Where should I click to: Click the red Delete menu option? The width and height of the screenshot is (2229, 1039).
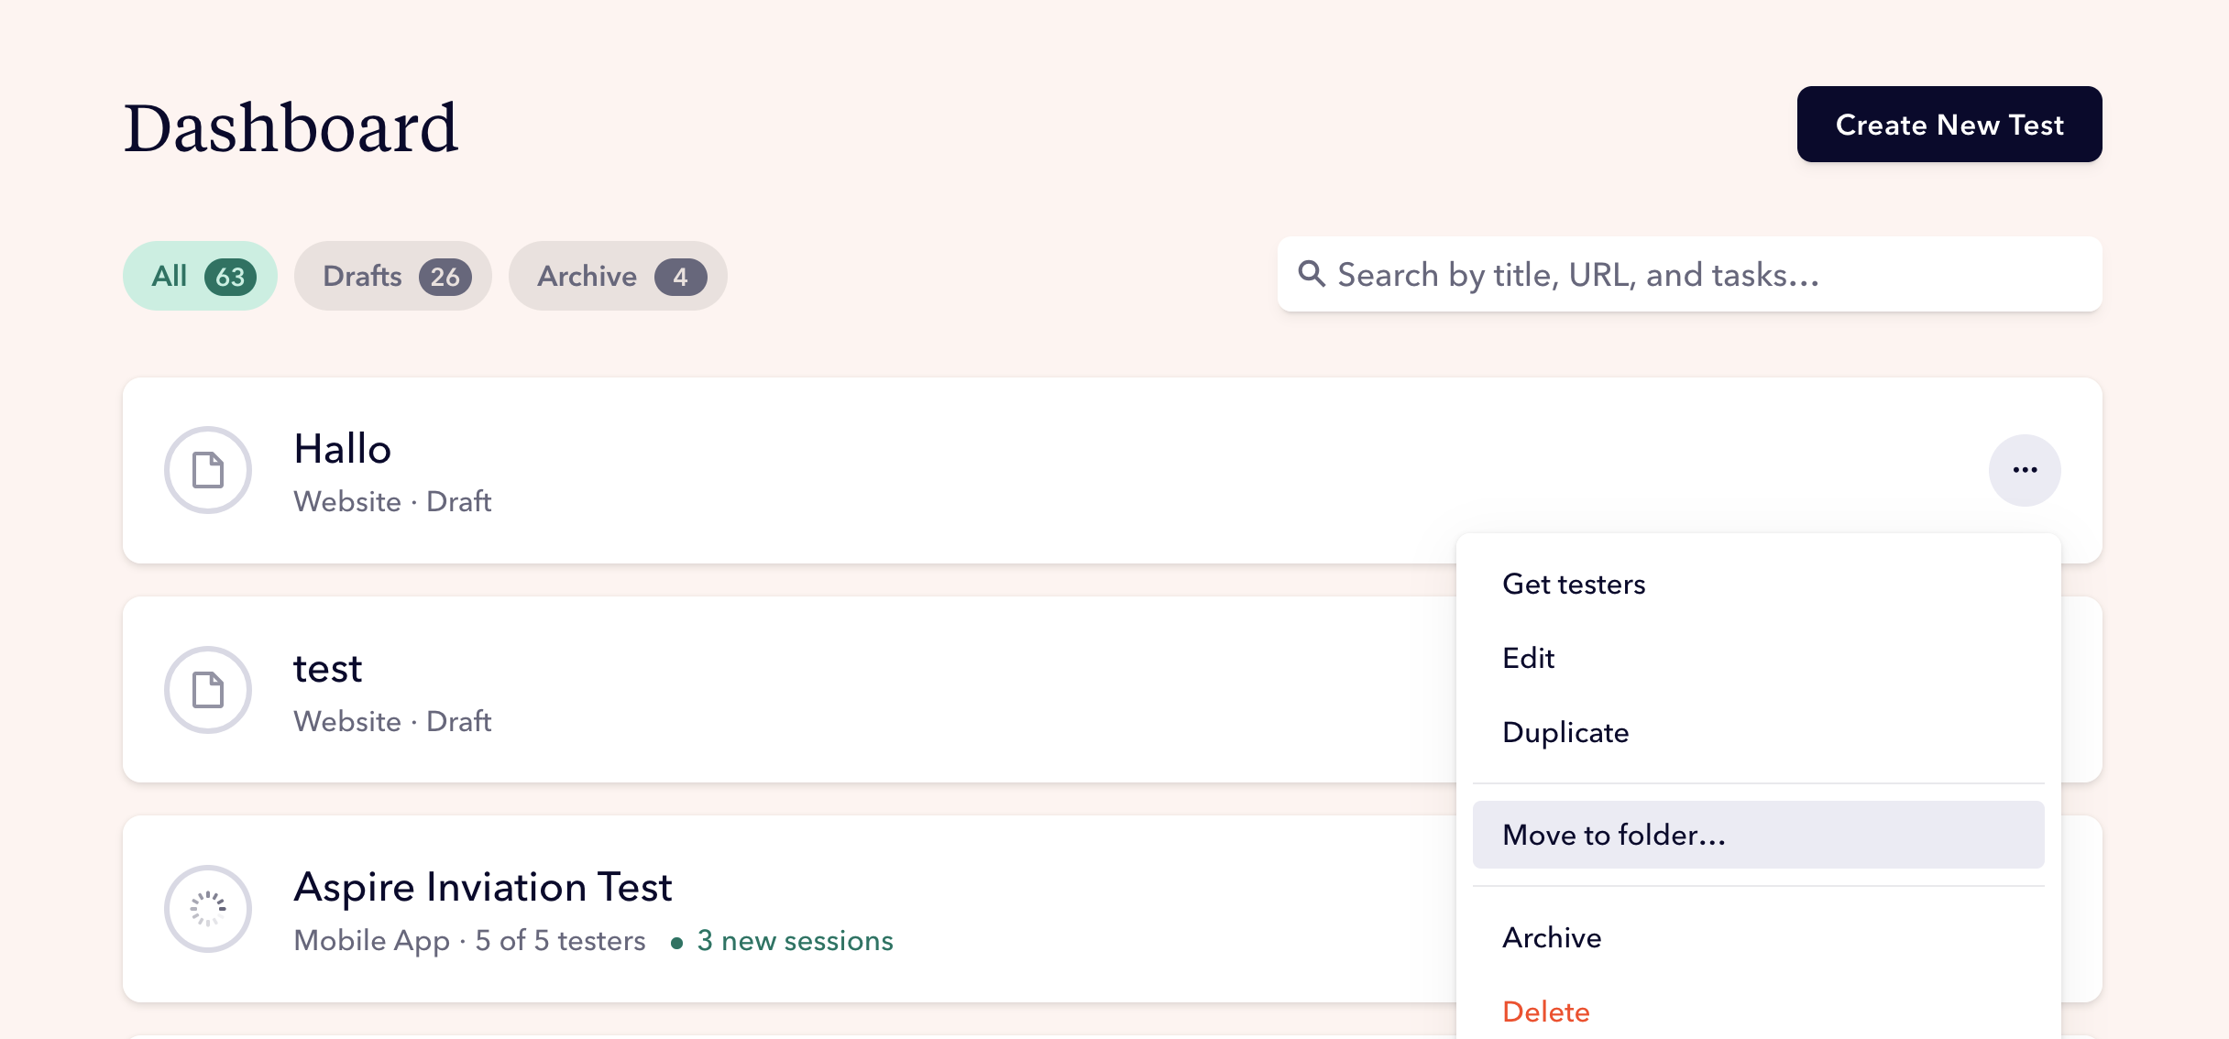click(x=1545, y=1012)
